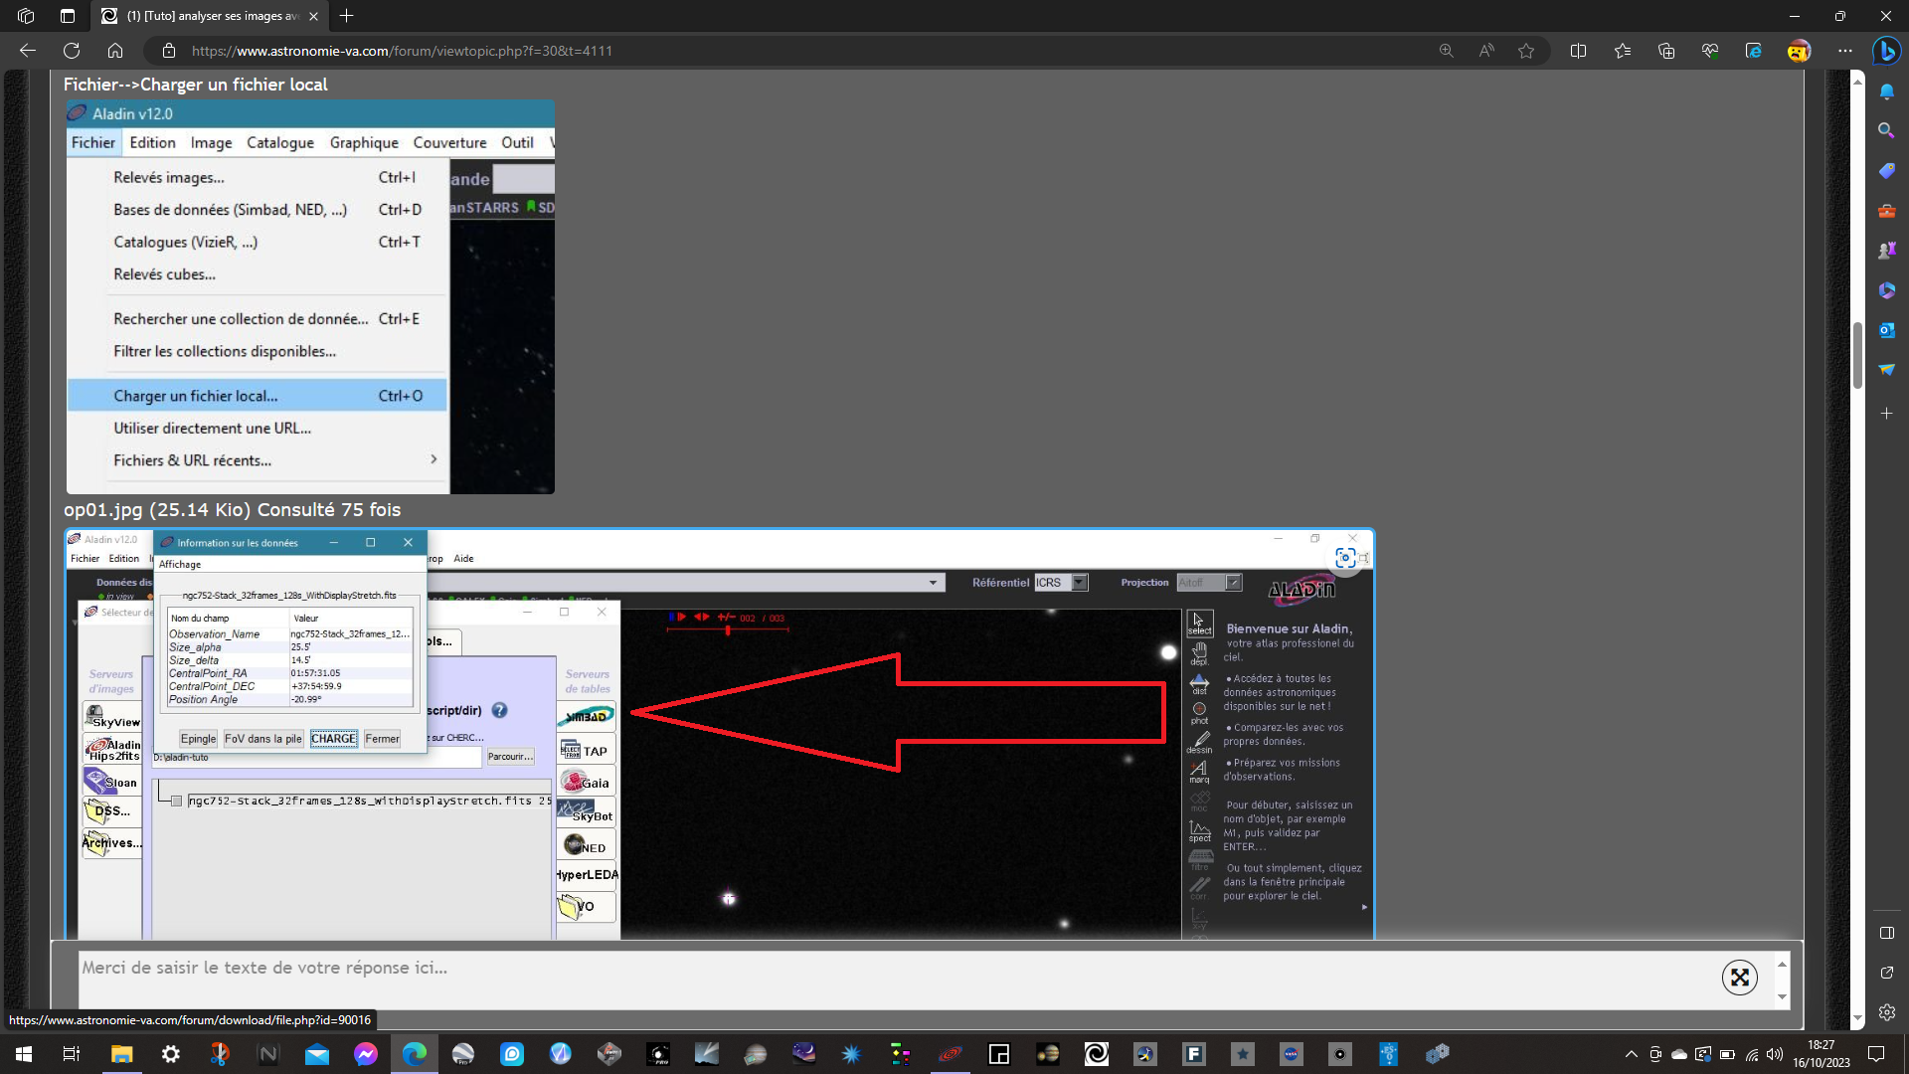Open the browser profile avatar

click(1799, 51)
